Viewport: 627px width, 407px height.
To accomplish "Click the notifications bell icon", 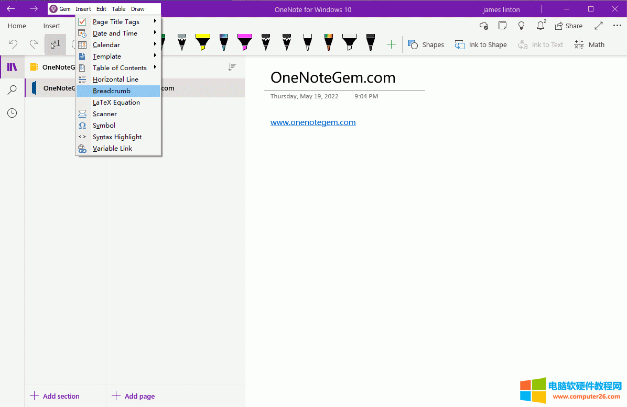I will pos(540,26).
